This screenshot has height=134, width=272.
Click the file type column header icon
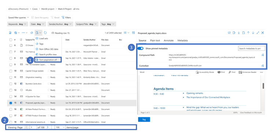[21, 40]
